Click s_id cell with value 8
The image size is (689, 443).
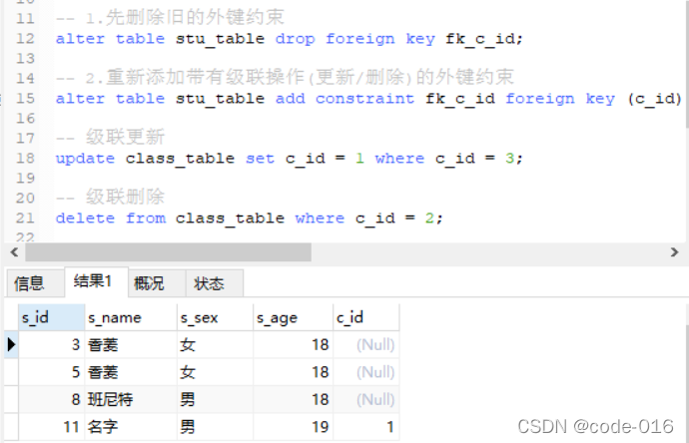[x=51, y=399]
